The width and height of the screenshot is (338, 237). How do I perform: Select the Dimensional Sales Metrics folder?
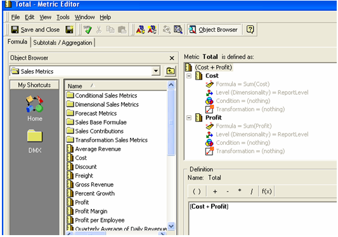pos(103,104)
